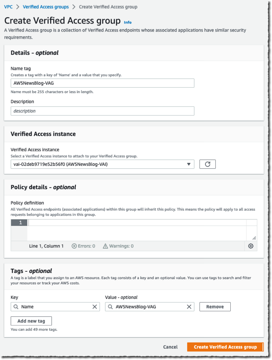The width and height of the screenshot is (272, 360).
Task: Grab the policy editor resize handle
Action: point(254,238)
